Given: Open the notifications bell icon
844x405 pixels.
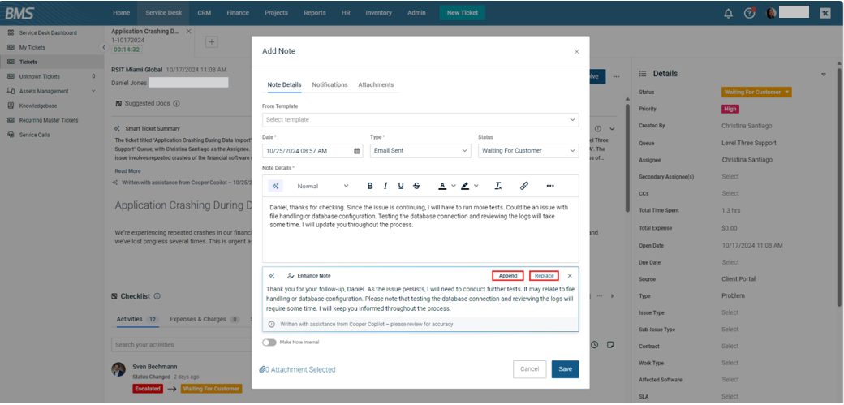Looking at the screenshot, I should [728, 13].
